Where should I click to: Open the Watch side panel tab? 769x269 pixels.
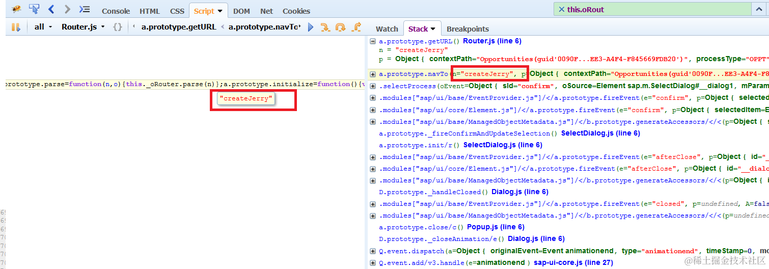[387, 29]
